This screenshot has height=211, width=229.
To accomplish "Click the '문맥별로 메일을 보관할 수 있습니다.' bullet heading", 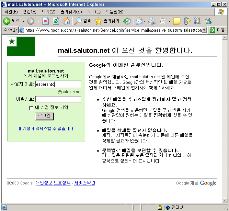I will point(140,150).
